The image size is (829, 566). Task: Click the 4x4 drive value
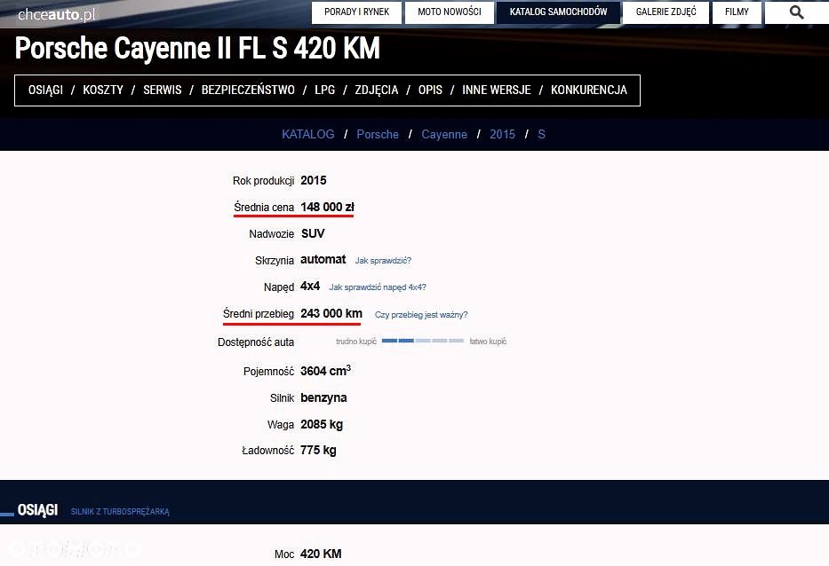click(310, 287)
